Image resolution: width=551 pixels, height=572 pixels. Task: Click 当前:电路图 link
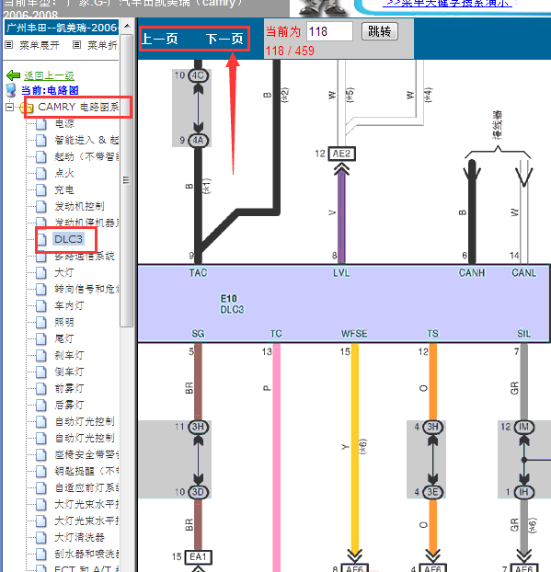50,90
